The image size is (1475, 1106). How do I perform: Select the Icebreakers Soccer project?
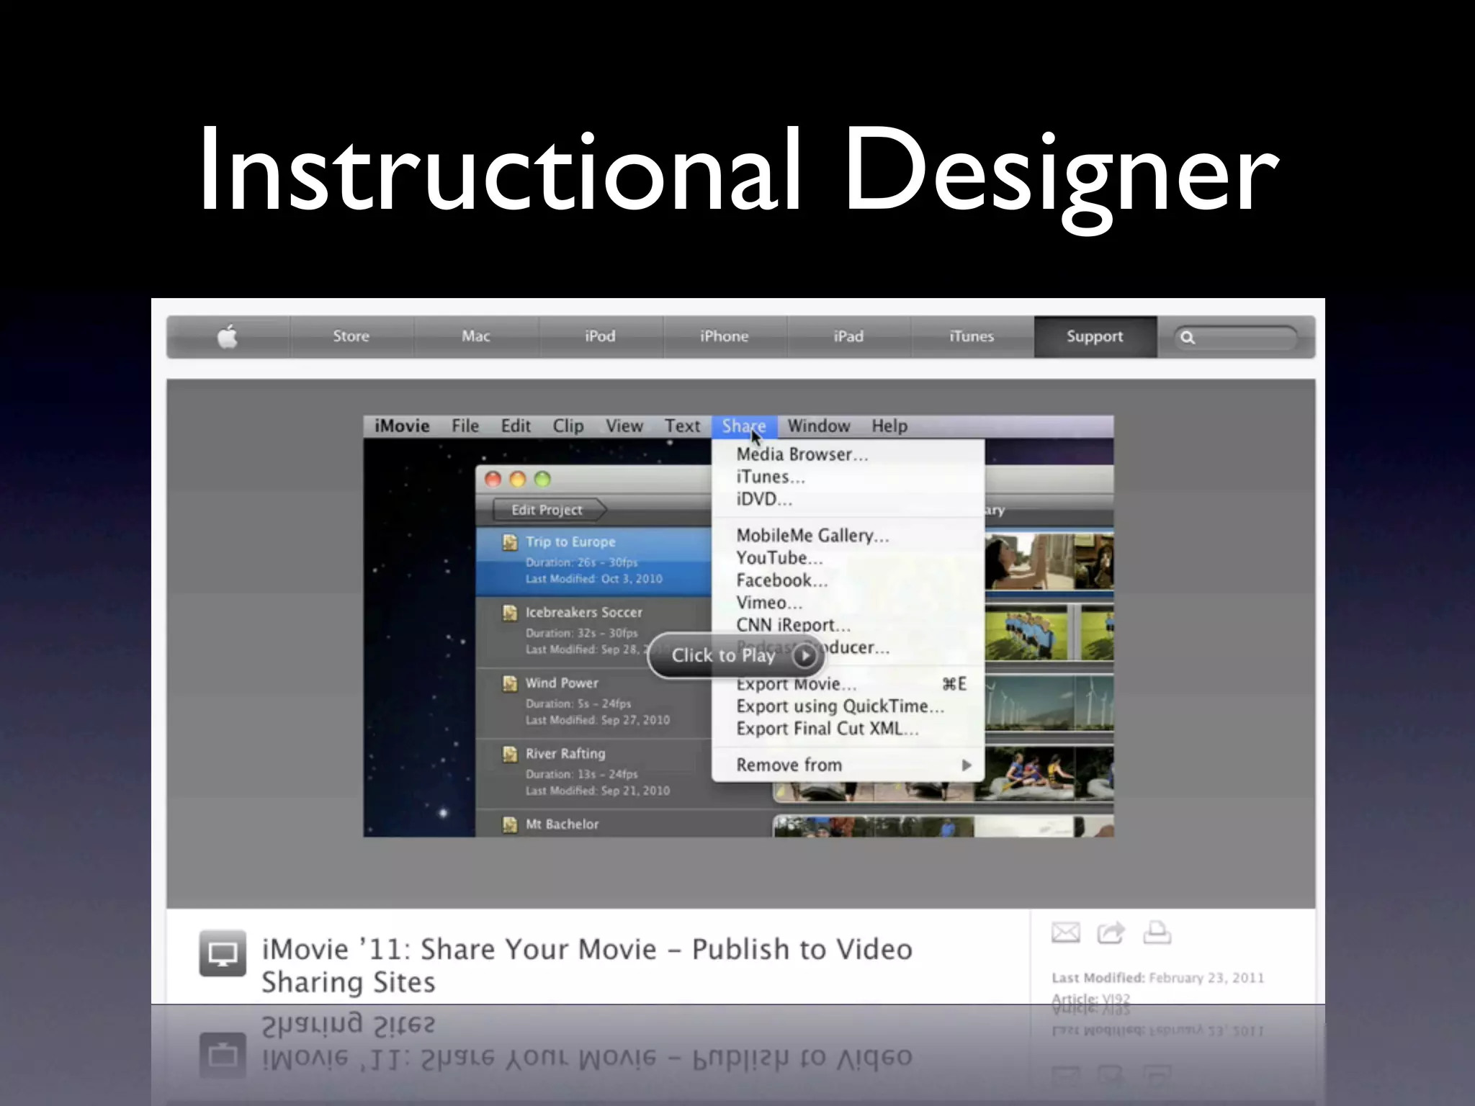[x=583, y=612]
